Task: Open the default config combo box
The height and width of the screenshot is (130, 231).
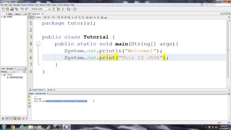Action: 40,9
